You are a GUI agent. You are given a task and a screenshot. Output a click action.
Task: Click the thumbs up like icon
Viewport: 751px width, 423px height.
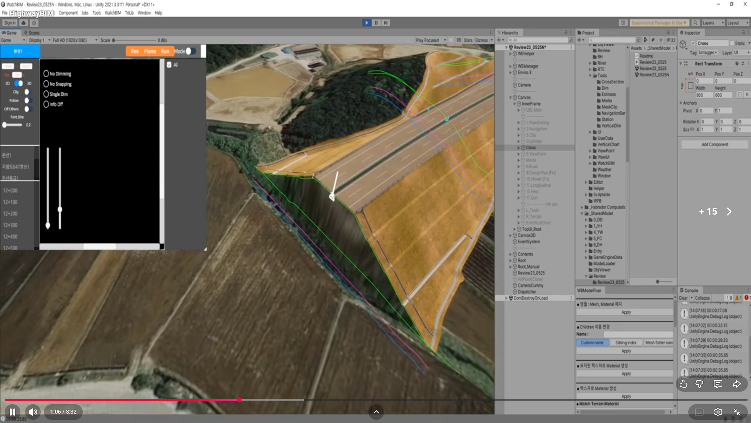click(683, 384)
